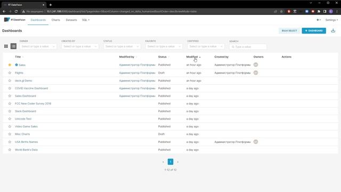This screenshot has height=192, width=341.
Task: Favorite World Bank's Data dashboard
Action: 10,149
